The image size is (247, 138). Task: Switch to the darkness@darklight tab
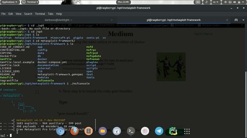coord(58,20)
